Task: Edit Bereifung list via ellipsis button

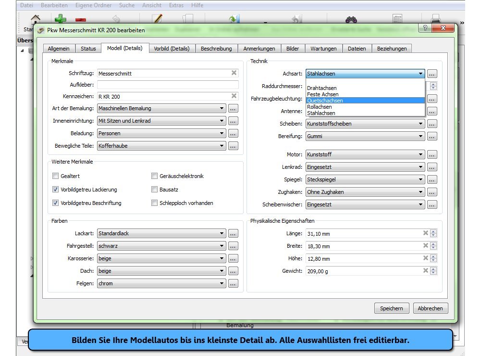Action: click(x=432, y=136)
